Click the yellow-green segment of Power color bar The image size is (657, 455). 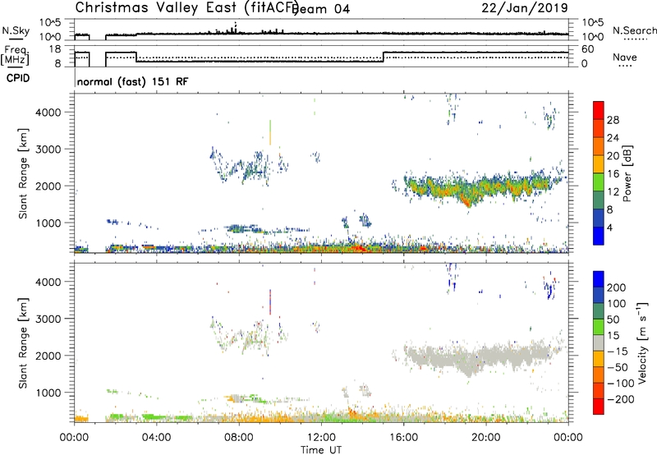pos(599,182)
